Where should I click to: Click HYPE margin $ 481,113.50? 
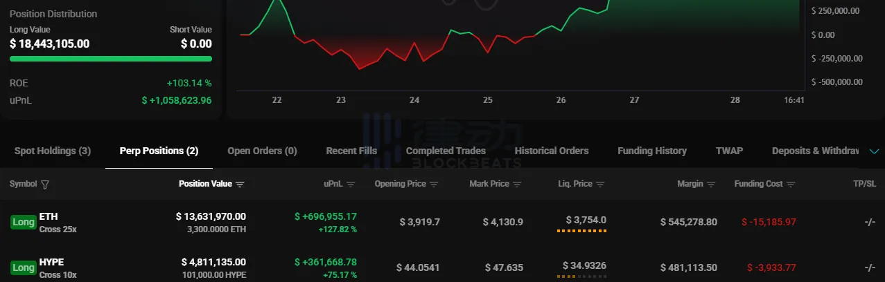(x=689, y=267)
